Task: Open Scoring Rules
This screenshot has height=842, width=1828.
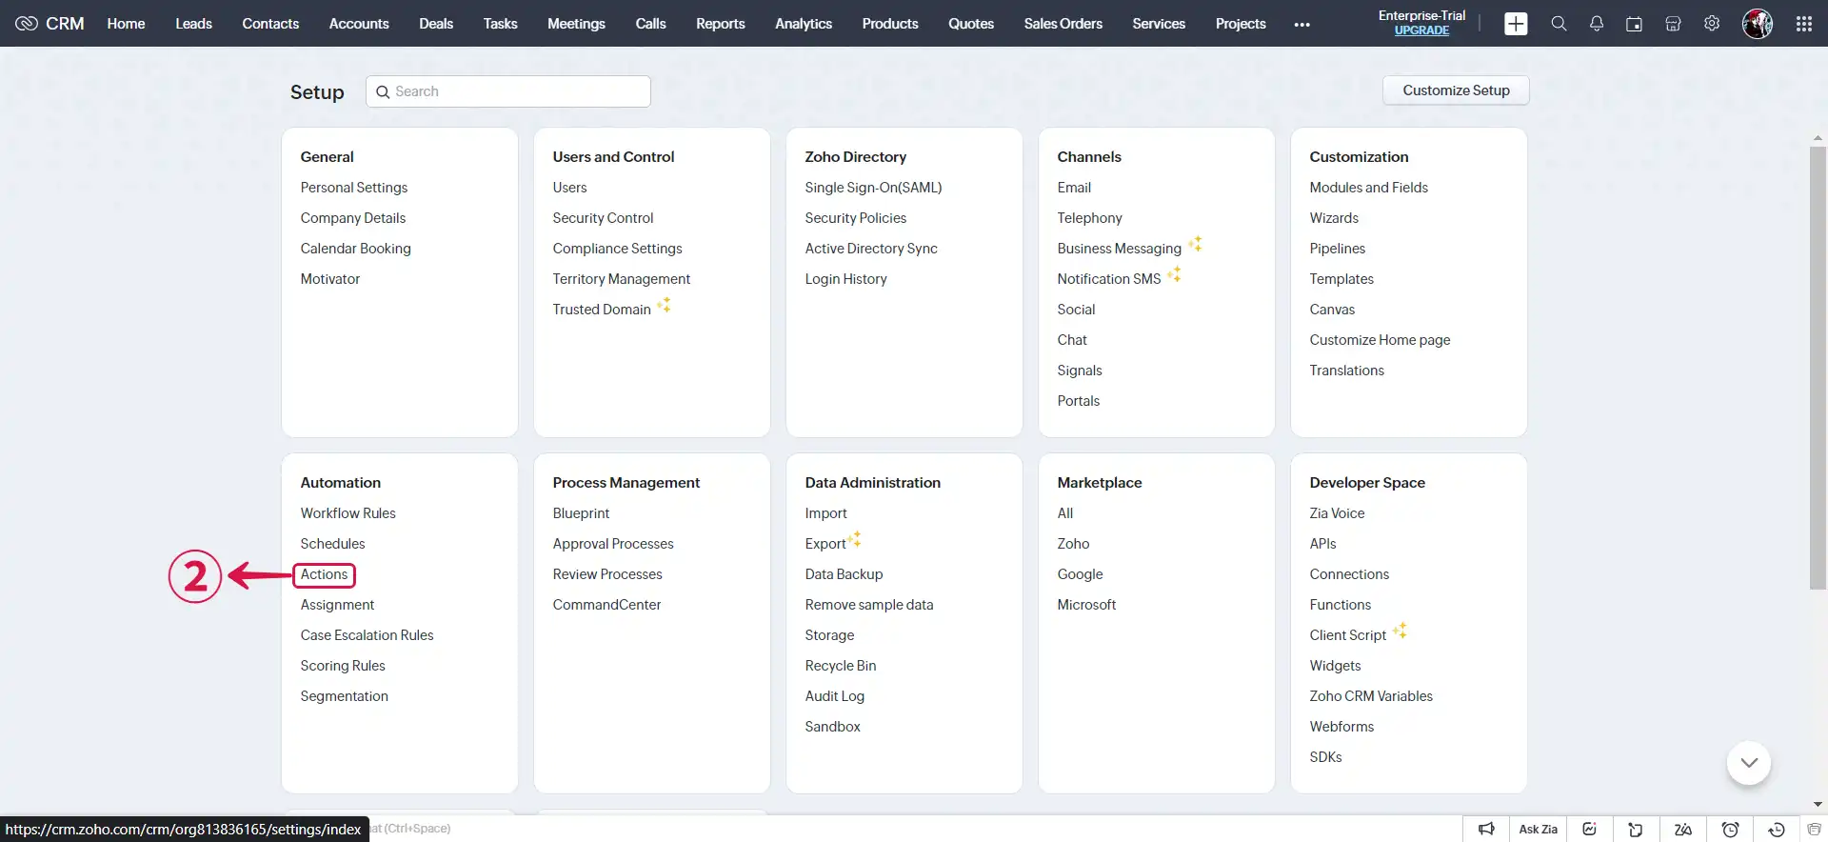Action: [x=343, y=666]
